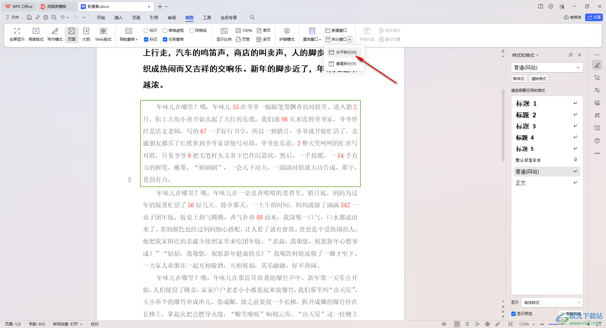
Task: Enable writing mode
Action: 55,34
